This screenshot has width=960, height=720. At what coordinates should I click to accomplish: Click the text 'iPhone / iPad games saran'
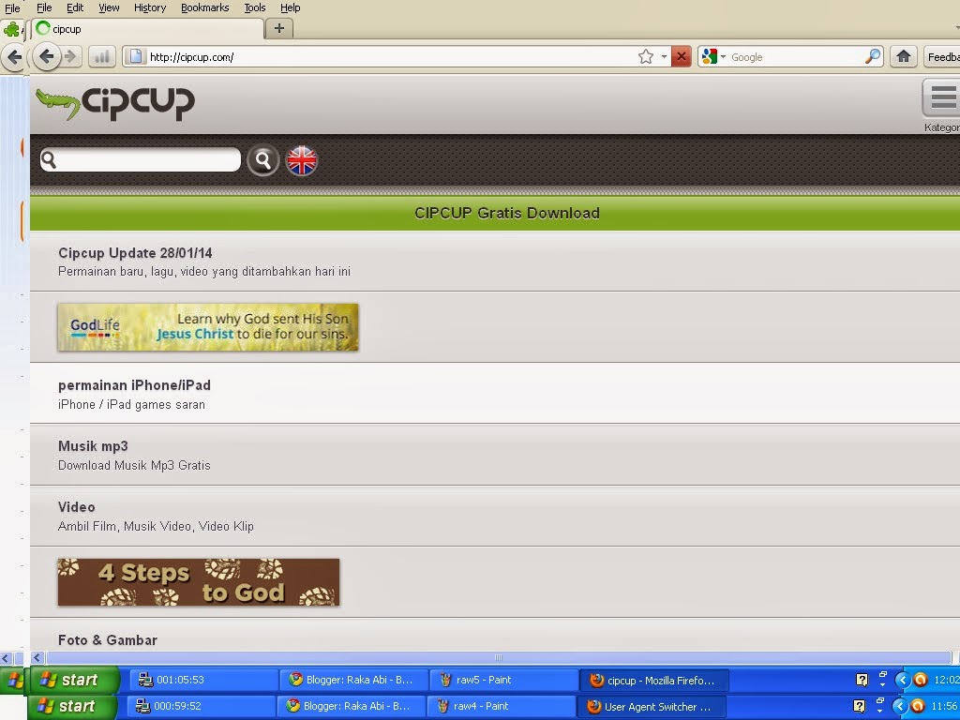point(131,405)
